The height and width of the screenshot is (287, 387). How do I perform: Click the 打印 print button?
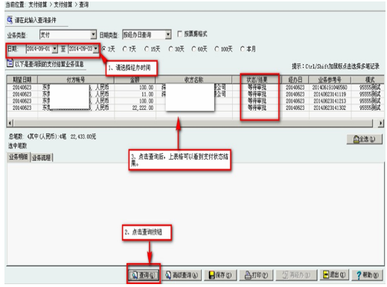pyautogui.click(x=256, y=275)
